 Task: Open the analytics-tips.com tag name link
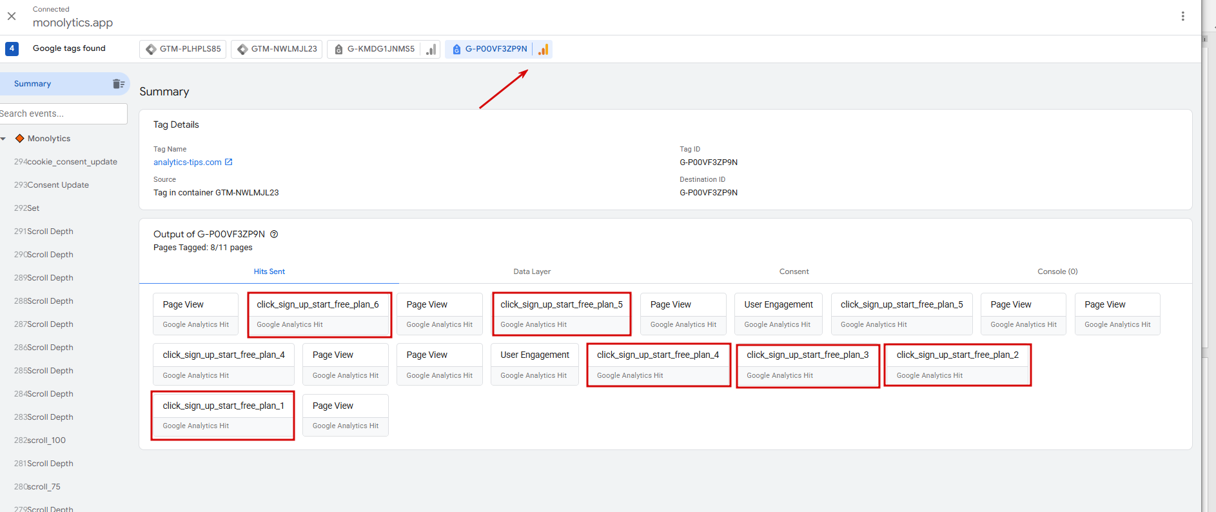(x=187, y=162)
